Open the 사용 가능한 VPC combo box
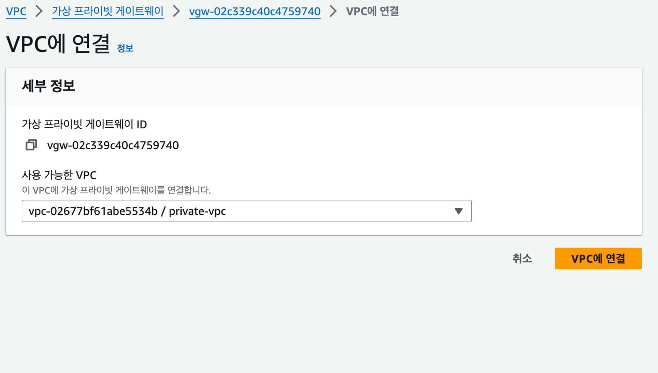658x373 pixels. tap(246, 211)
